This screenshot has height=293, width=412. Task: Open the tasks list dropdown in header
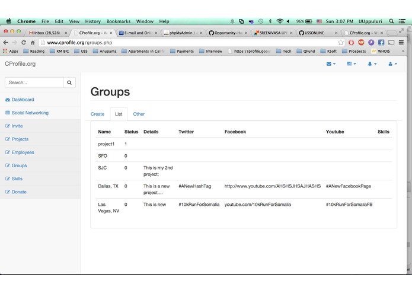point(352,64)
